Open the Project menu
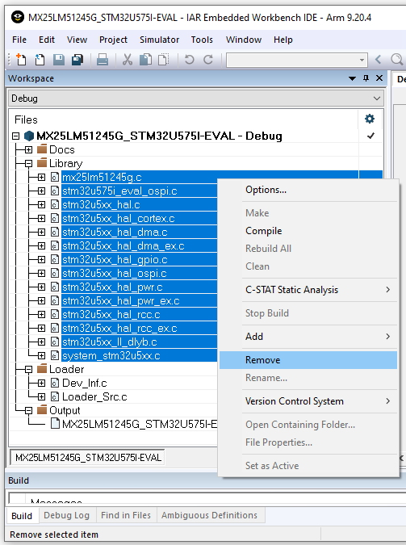The image size is (406, 545). tap(113, 40)
